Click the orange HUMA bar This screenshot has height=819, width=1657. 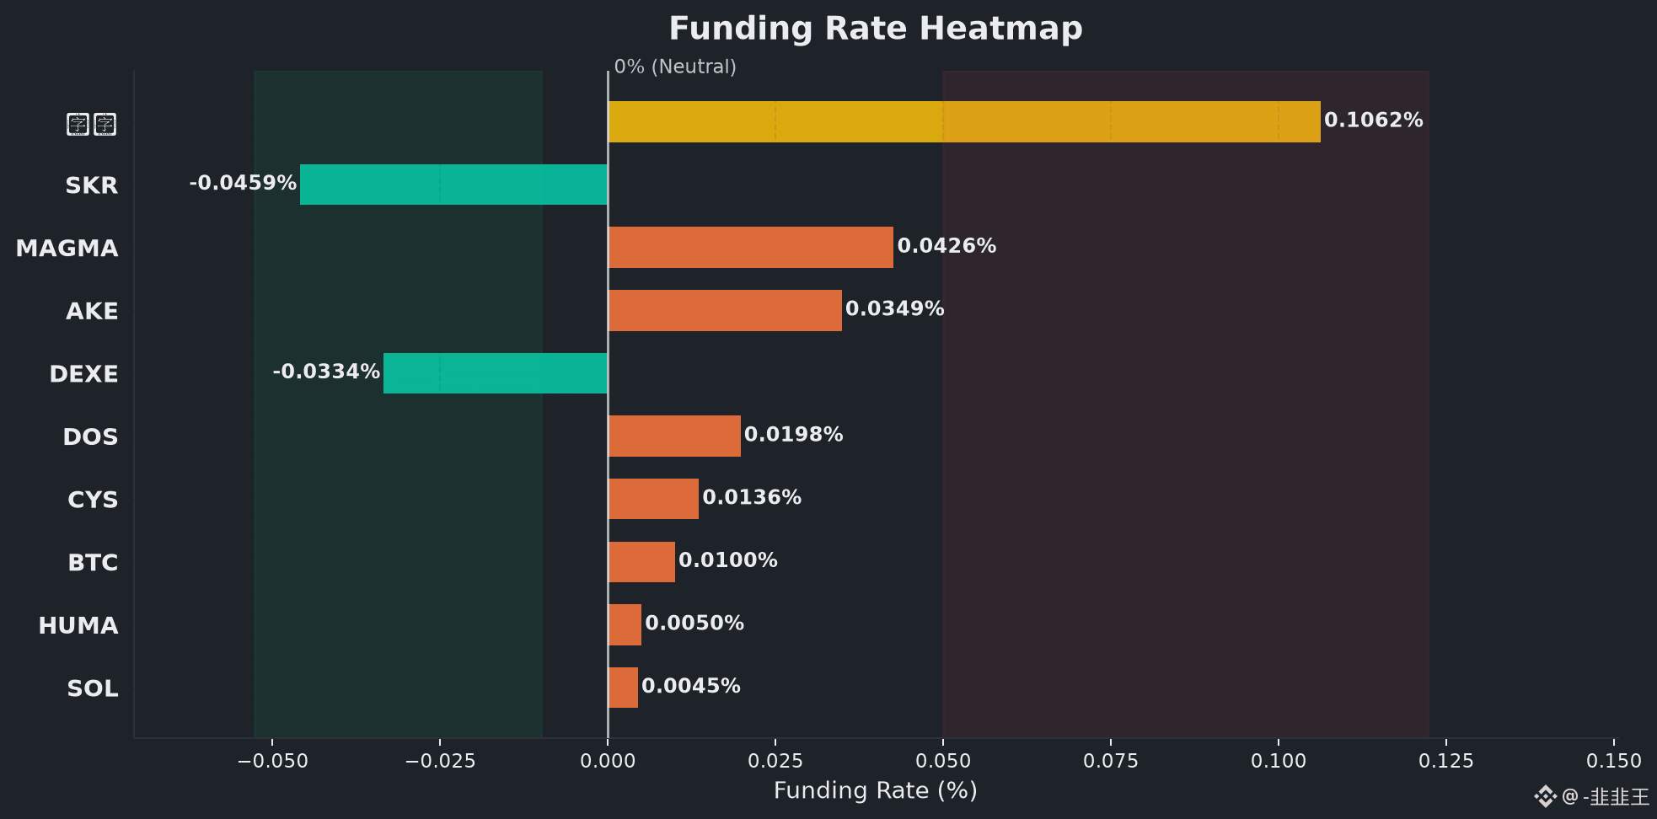click(x=625, y=624)
